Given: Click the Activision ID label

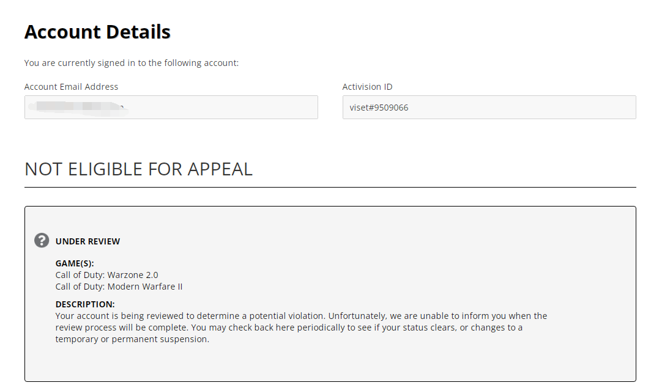Looking at the screenshot, I should coord(367,87).
